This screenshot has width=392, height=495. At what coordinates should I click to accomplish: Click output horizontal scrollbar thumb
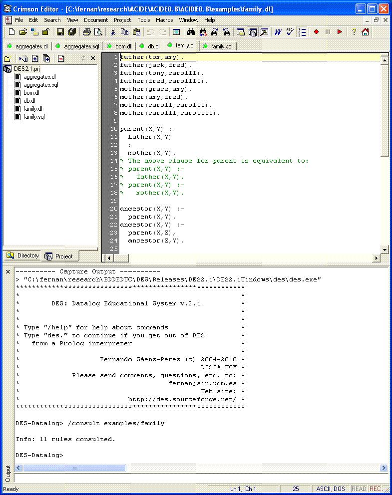tap(74, 468)
